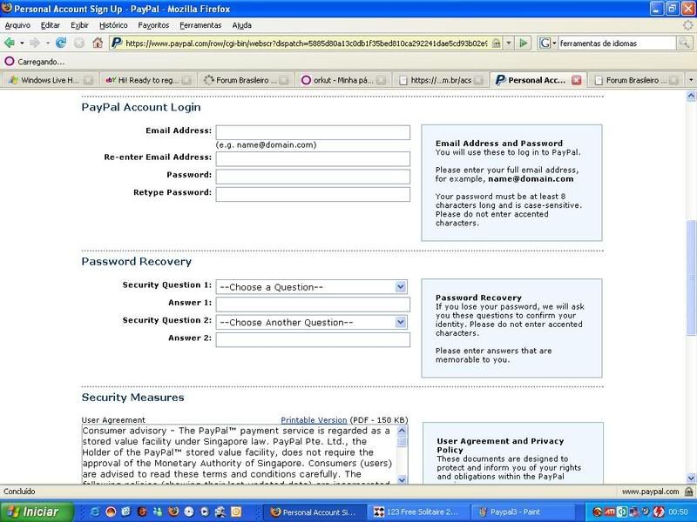Click the Forward navigation arrow
The image size is (697, 522).
tap(35, 43)
